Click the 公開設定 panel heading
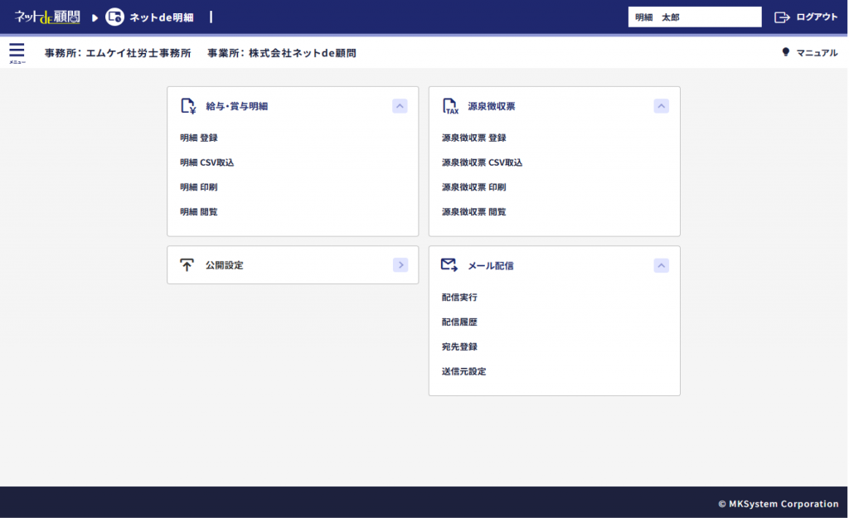Image resolution: width=849 pixels, height=518 pixels. (224, 265)
